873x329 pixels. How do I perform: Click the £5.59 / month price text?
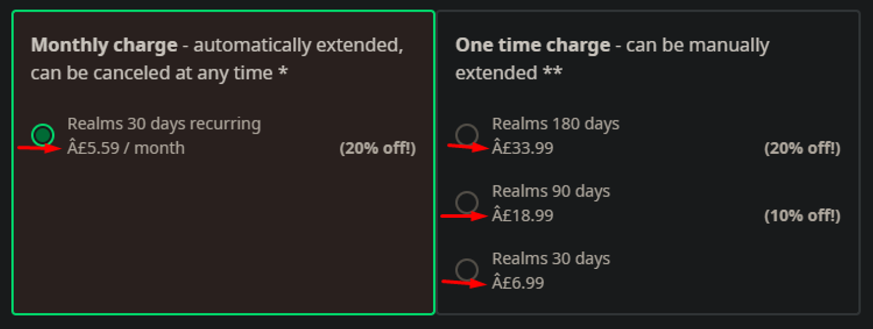[126, 148]
